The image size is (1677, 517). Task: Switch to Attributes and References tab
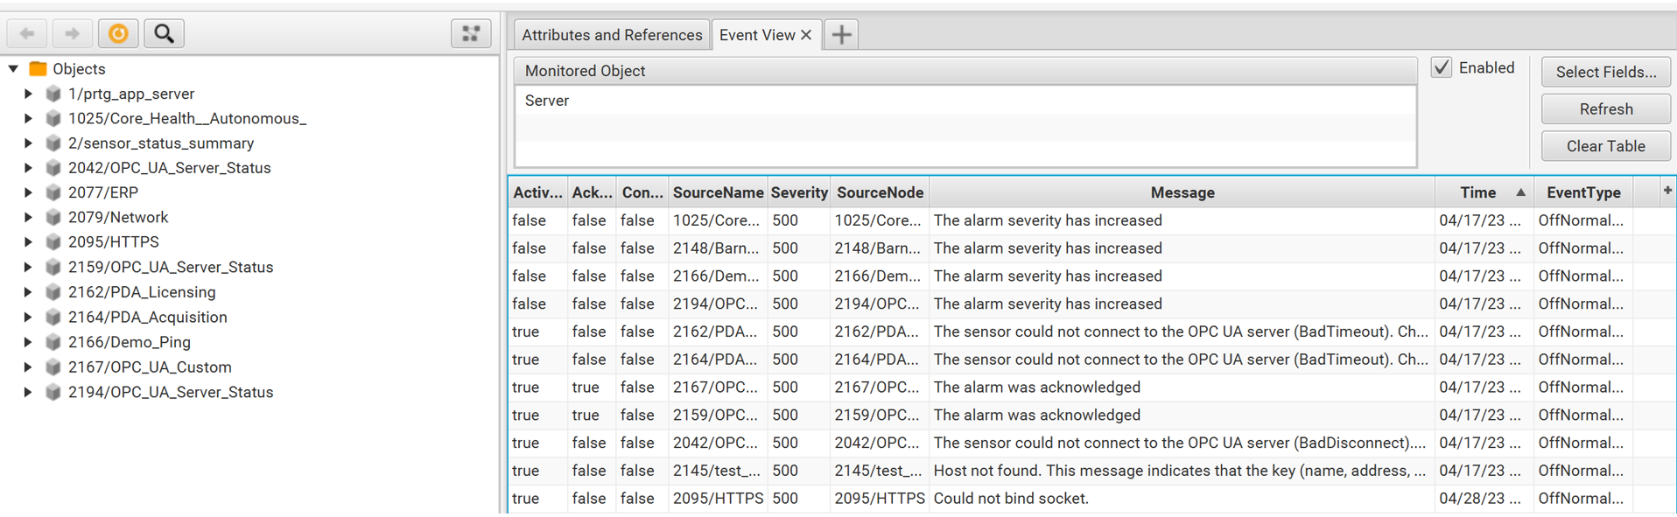tap(612, 35)
